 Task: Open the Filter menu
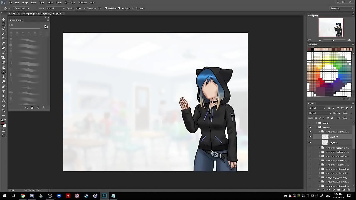tap(59, 2)
